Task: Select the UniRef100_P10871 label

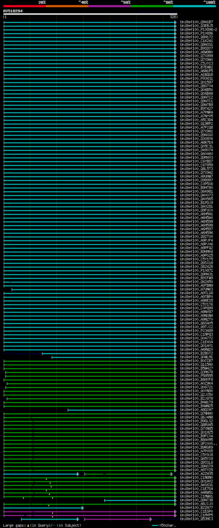Action: (196, 270)
